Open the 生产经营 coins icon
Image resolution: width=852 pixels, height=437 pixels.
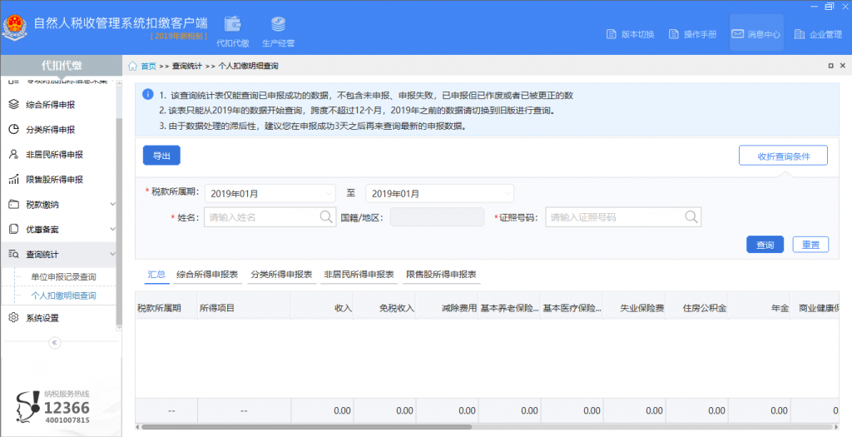tap(278, 24)
